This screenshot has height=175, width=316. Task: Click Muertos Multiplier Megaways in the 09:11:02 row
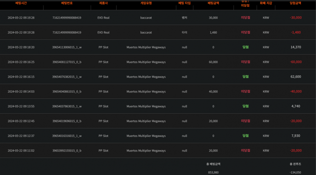[146, 151]
